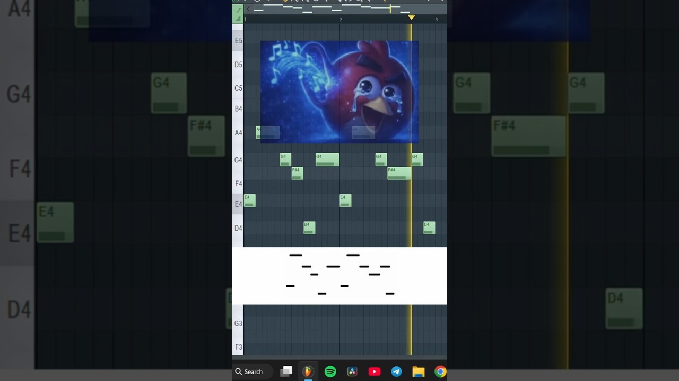Launch DaVinci Resolve from the taskbar
The width and height of the screenshot is (679, 381).
click(352, 371)
